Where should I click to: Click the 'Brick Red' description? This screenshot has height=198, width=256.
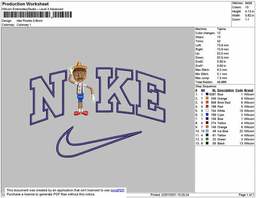pyautogui.click(x=224, y=102)
